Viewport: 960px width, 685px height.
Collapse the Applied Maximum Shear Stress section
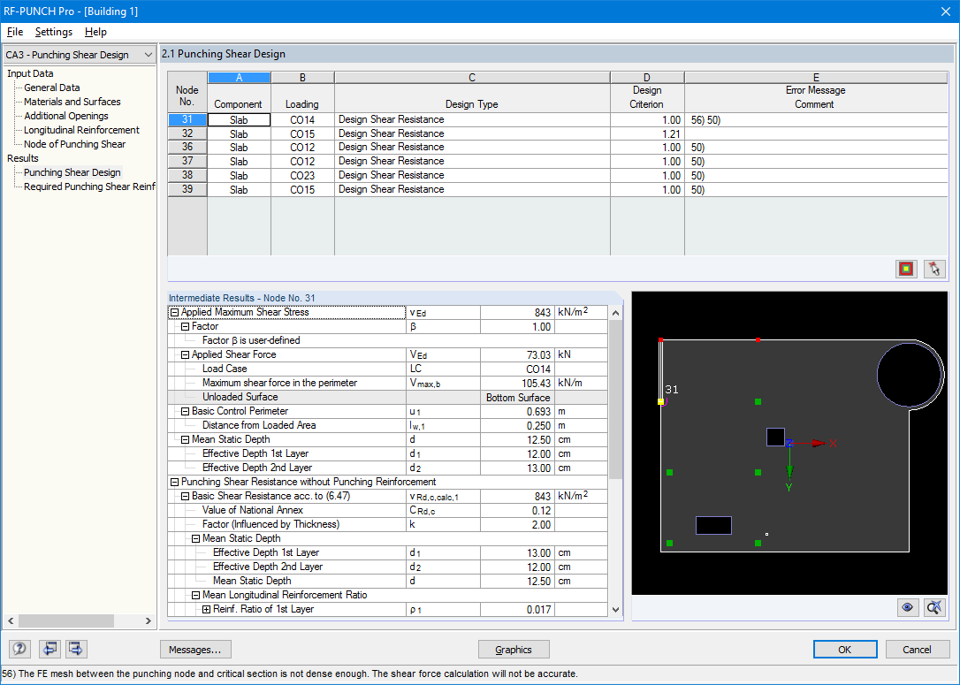click(x=172, y=312)
